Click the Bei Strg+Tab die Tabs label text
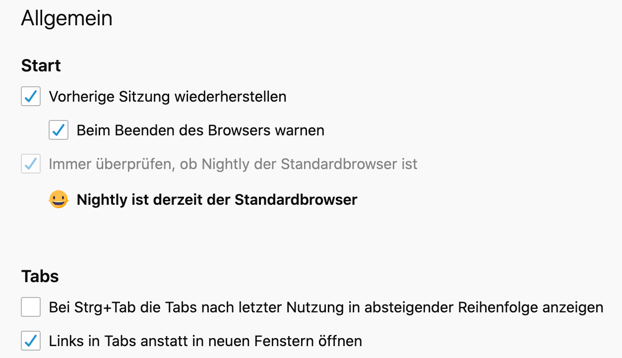Screen dimensions: 622x358 coord(326,307)
